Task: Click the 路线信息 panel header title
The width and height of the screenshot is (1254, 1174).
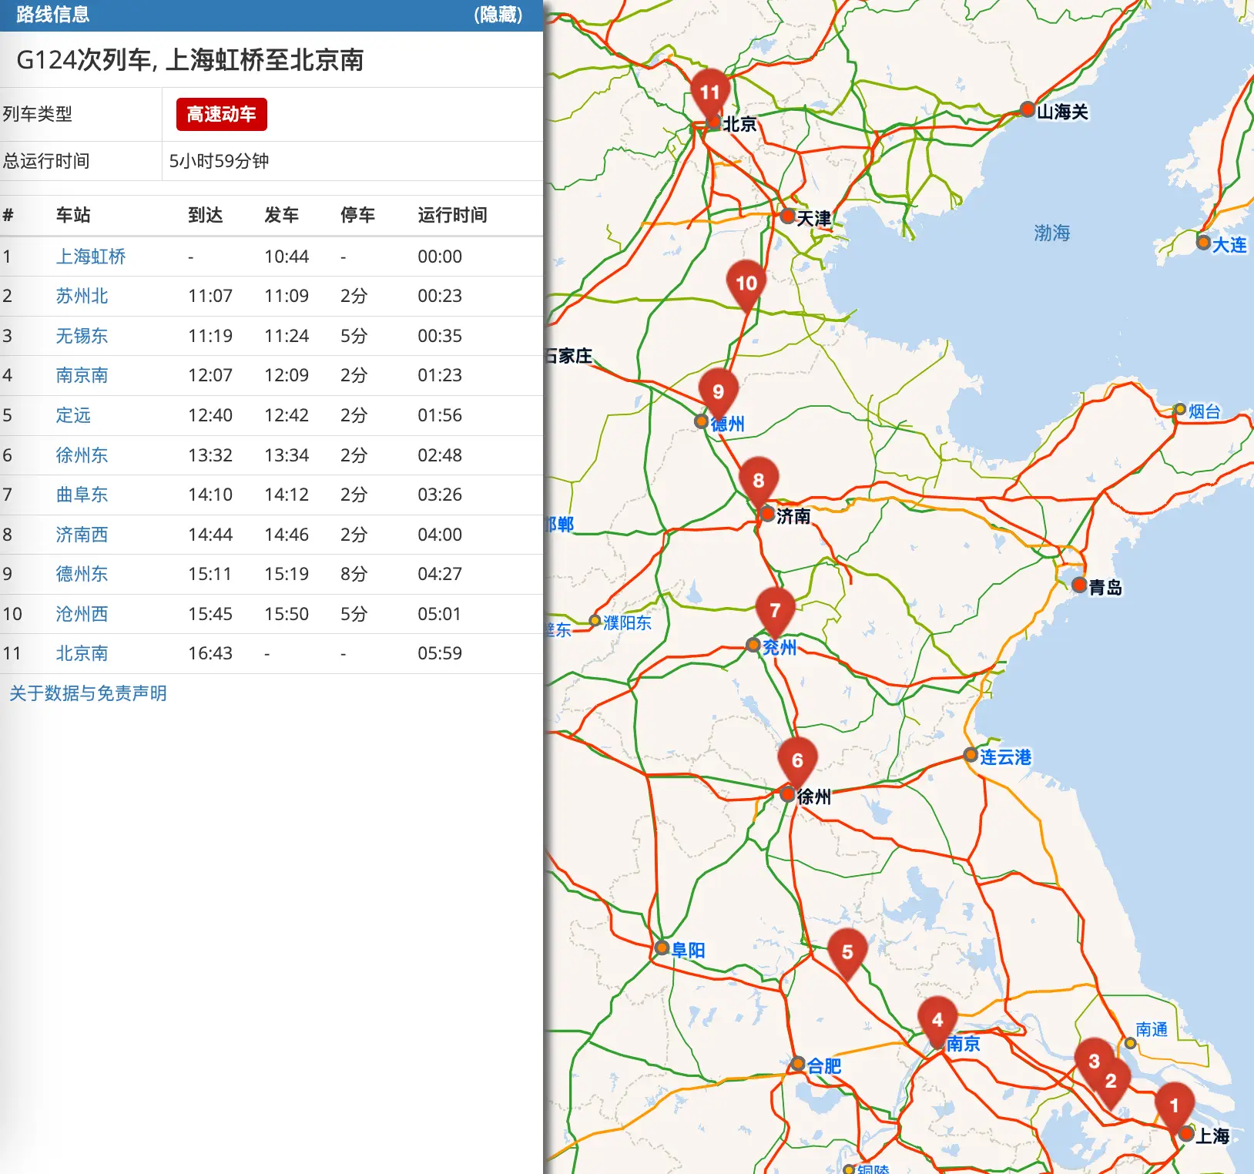Action: point(52,15)
